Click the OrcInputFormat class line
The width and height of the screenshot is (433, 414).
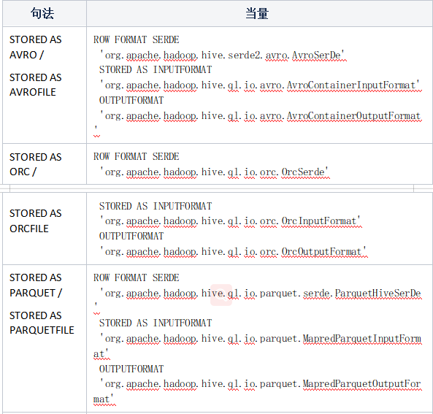tap(230, 221)
